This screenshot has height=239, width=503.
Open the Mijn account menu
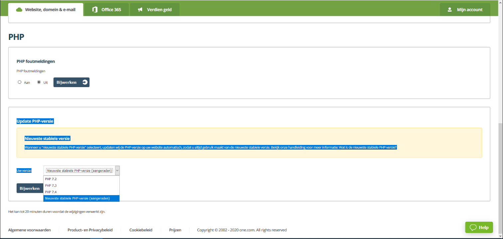(x=465, y=10)
